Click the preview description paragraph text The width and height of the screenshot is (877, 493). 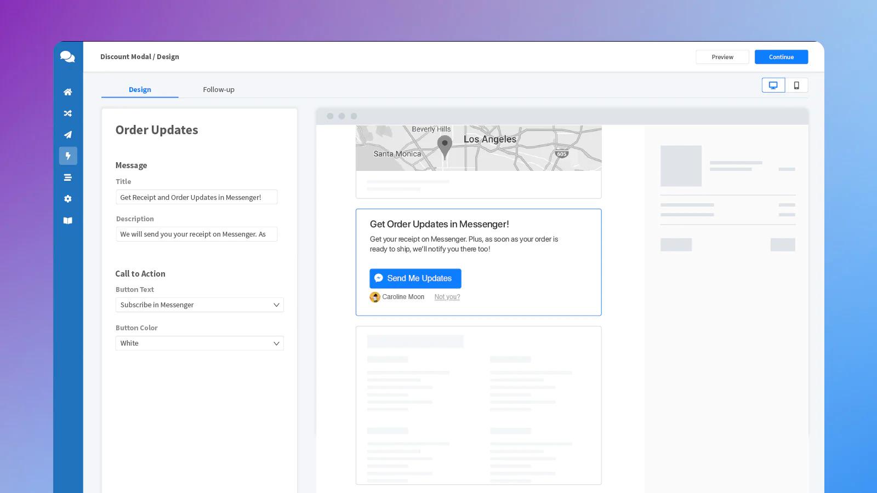(x=464, y=244)
